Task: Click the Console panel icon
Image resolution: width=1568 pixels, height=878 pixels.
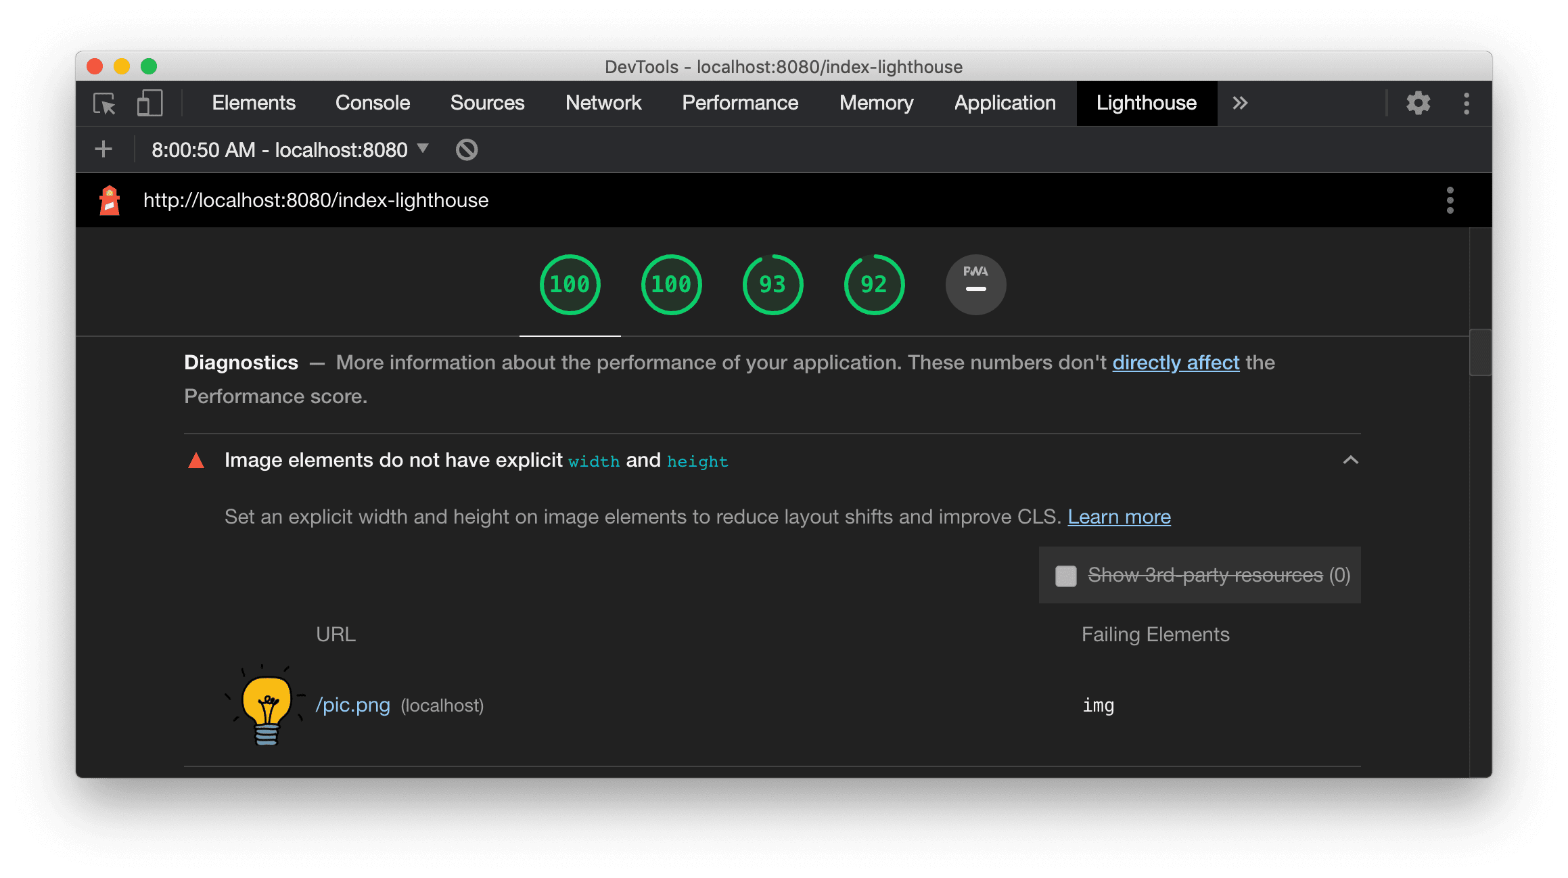Action: coord(373,102)
